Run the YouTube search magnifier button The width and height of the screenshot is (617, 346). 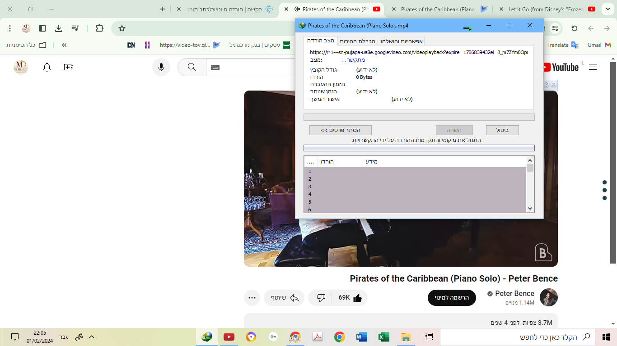pyautogui.click(x=192, y=67)
